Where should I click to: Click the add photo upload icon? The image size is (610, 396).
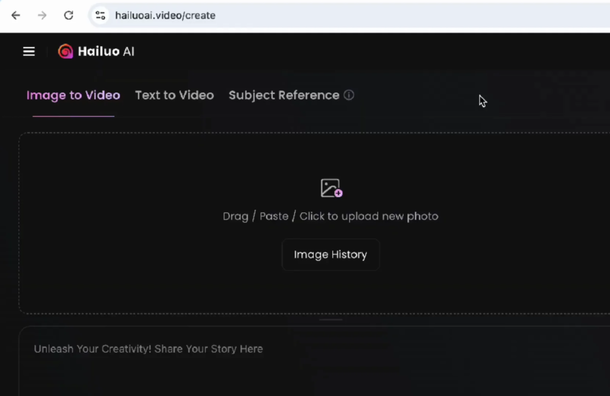pyautogui.click(x=331, y=188)
